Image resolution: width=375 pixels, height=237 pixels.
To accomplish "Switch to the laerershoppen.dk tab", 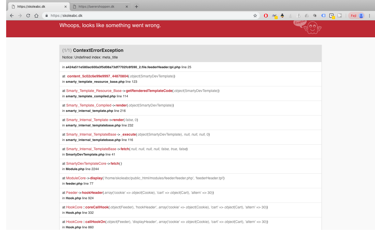I will pos(100,7).
